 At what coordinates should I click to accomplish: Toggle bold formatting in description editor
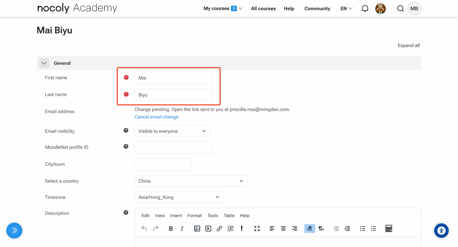point(171,229)
